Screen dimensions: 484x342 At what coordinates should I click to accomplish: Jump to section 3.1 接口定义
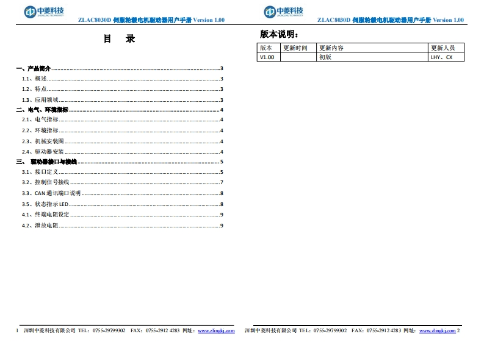click(40, 172)
